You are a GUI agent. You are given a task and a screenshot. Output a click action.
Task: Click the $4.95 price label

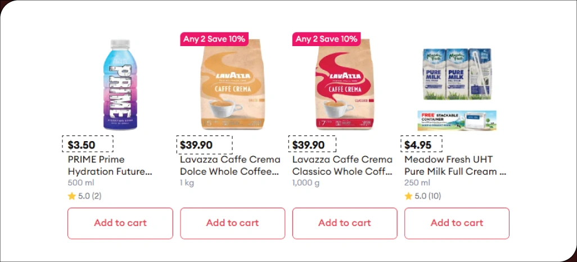(418, 145)
